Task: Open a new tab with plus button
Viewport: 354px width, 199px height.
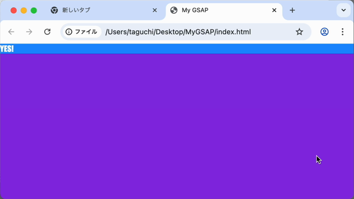Action: 293,11
